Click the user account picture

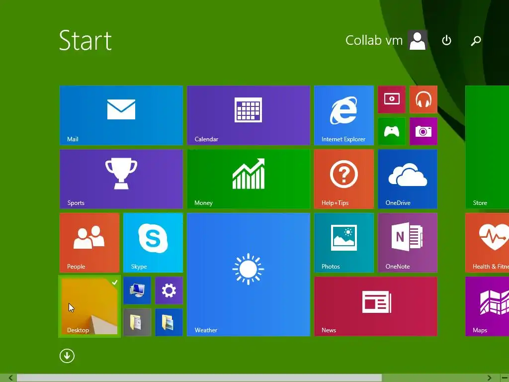point(418,40)
